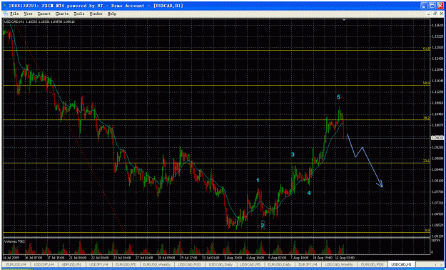Switch to the GBPUSD,M1 chart tab
Viewport: 446px width, 270px height.
(71, 264)
